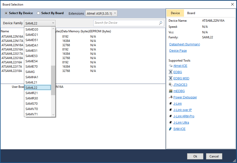Collapse the Device Family combo box

53,23
